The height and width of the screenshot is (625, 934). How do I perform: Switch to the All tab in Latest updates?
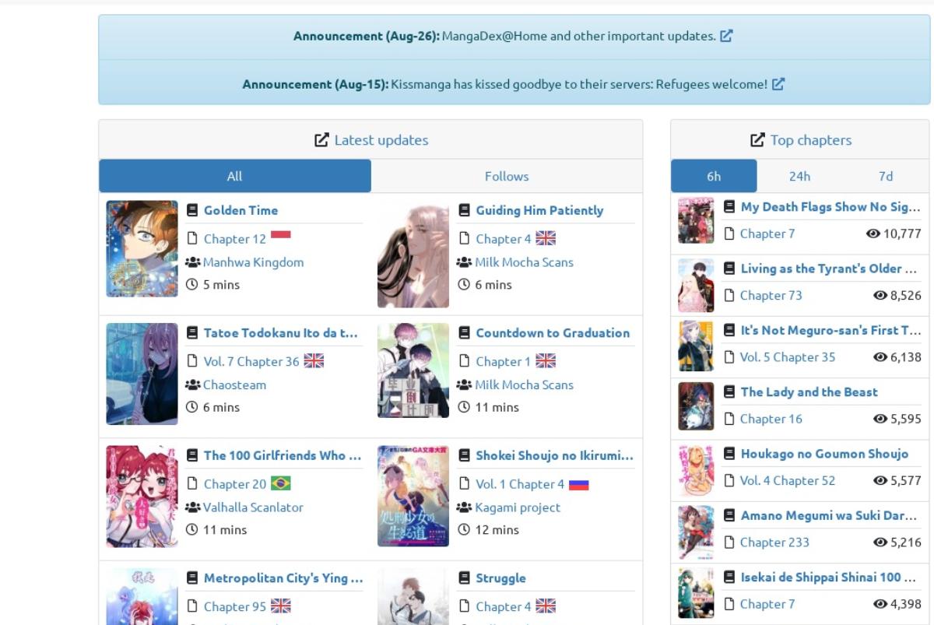pyautogui.click(x=235, y=176)
